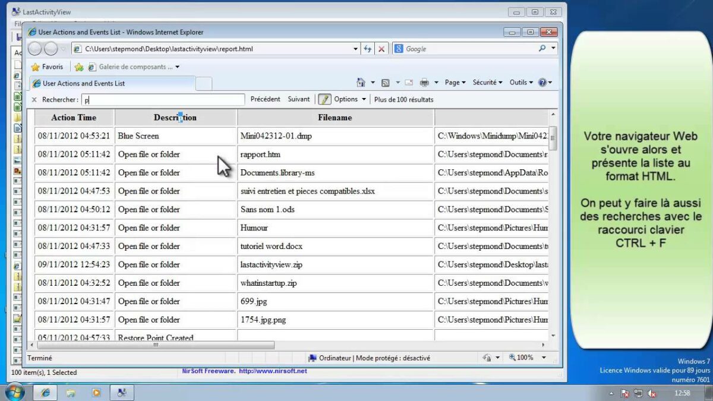Click the search magnifier in Google box

tap(542, 49)
